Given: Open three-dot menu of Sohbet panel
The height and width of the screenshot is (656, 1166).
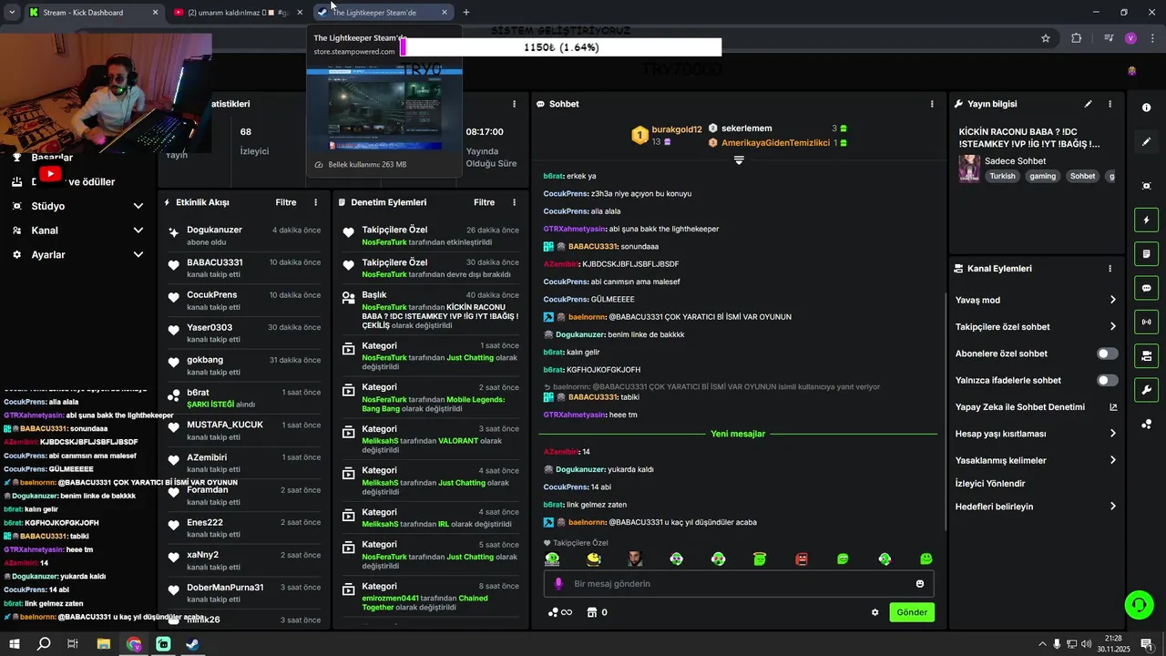Looking at the screenshot, I should [x=931, y=104].
